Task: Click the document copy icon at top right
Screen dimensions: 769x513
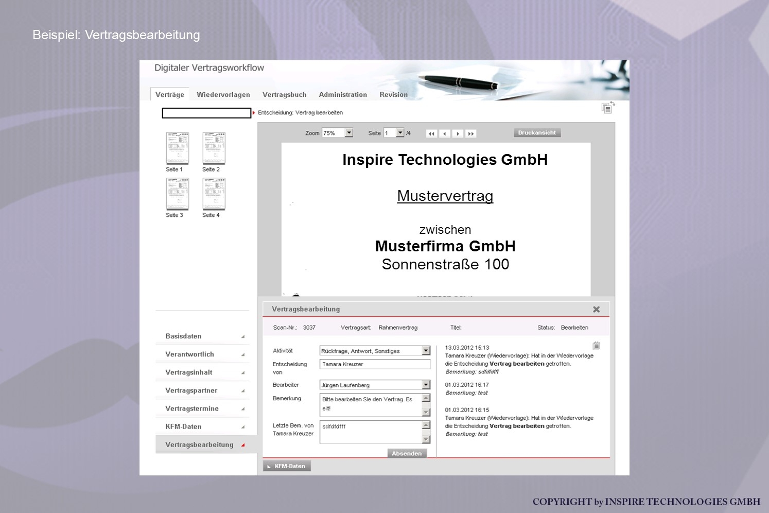Action: pyautogui.click(x=608, y=107)
